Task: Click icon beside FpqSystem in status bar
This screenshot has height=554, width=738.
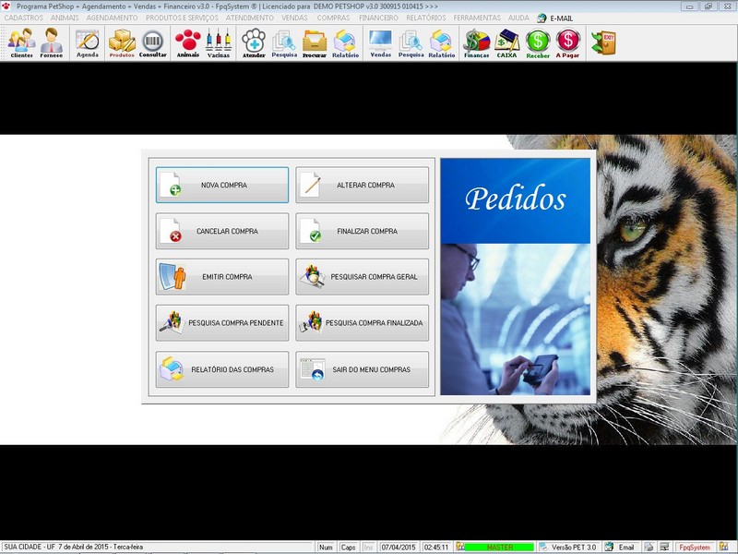Action: click(x=723, y=547)
